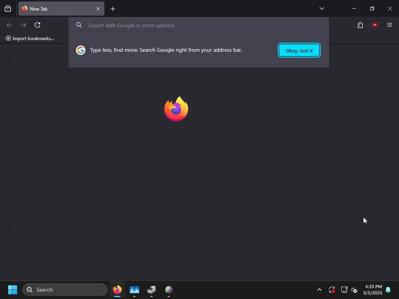Go forward one page arrow
Screen dimensions: 399x299
(23, 25)
